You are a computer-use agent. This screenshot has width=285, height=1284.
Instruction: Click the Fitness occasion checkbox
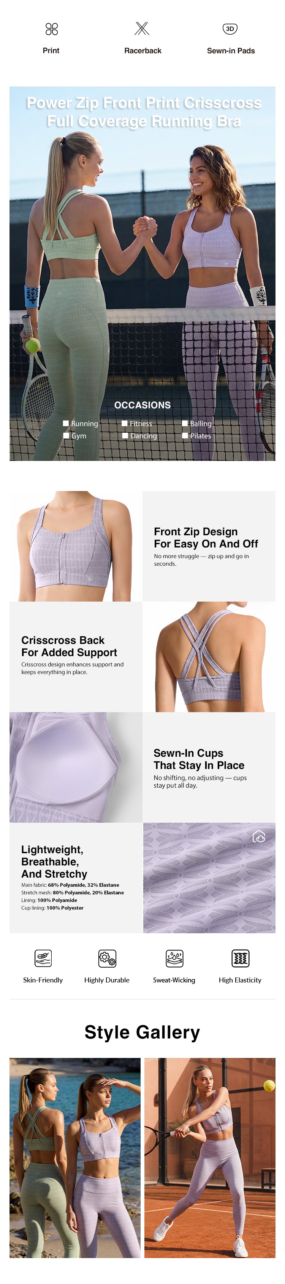(x=125, y=423)
